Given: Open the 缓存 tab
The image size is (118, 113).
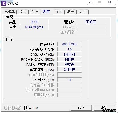Looking at the screenshot, I should click(23, 12).
